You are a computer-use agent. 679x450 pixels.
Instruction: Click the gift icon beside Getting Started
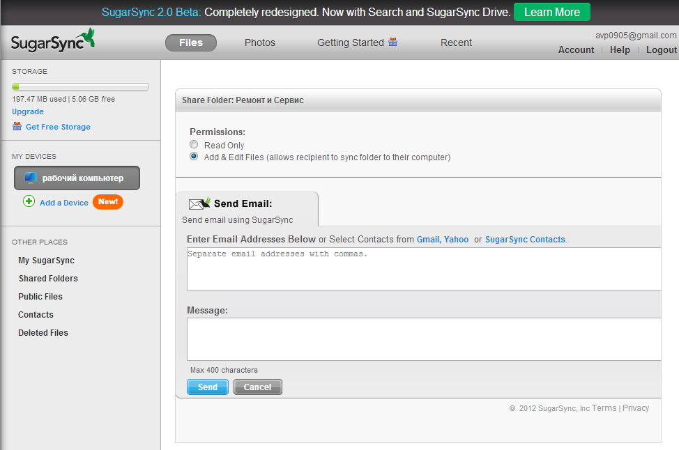[x=392, y=42]
